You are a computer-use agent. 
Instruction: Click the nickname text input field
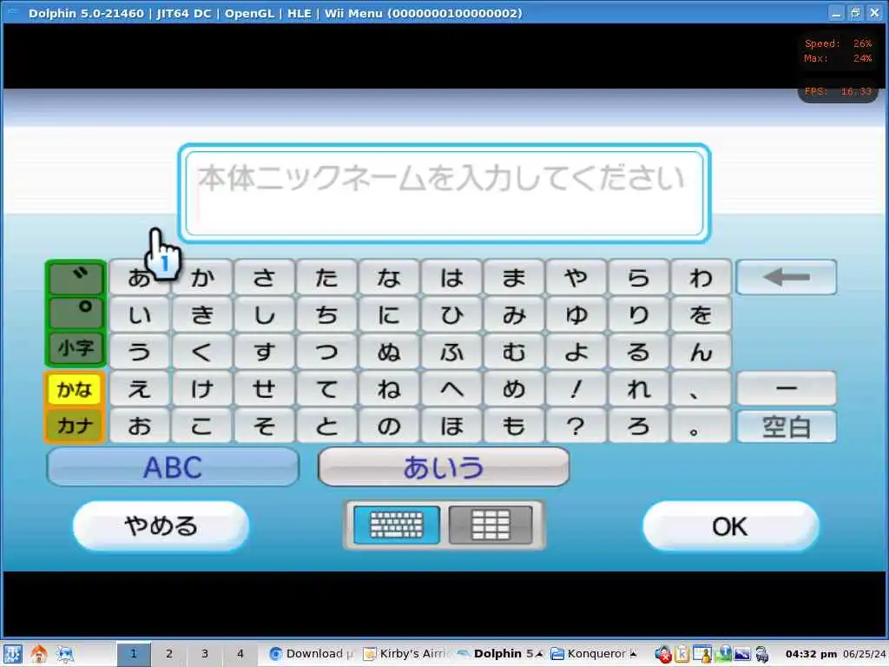point(444,193)
